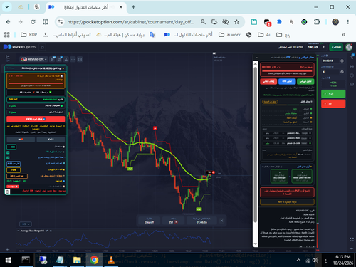Click the blue OTC analysis button

click(287, 81)
